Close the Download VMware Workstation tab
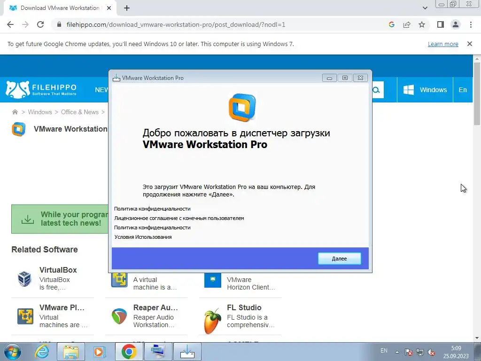The image size is (481, 361). pyautogui.click(x=109, y=8)
